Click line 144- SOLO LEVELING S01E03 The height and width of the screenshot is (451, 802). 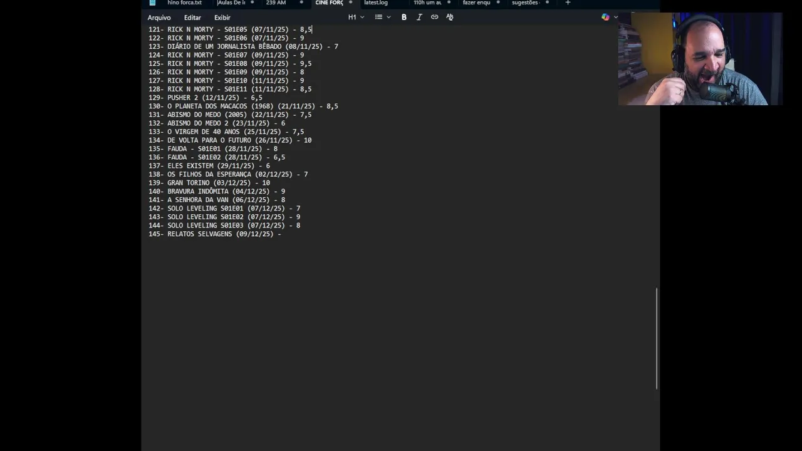[224, 225]
